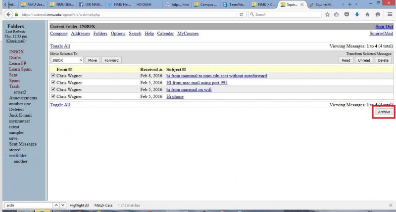The width and height of the screenshot is (396, 212).
Task: Open the Options link
Action: point(118,34)
